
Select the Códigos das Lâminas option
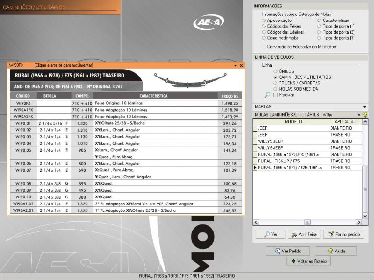click(264, 32)
